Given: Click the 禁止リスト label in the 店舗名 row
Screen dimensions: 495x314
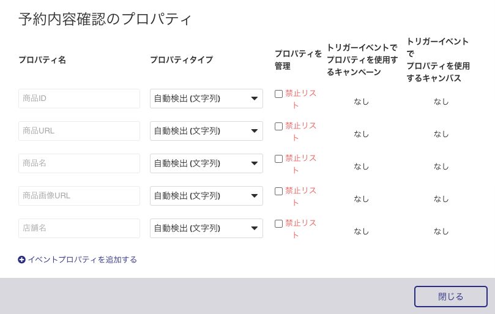Looking at the screenshot, I should (300, 229).
